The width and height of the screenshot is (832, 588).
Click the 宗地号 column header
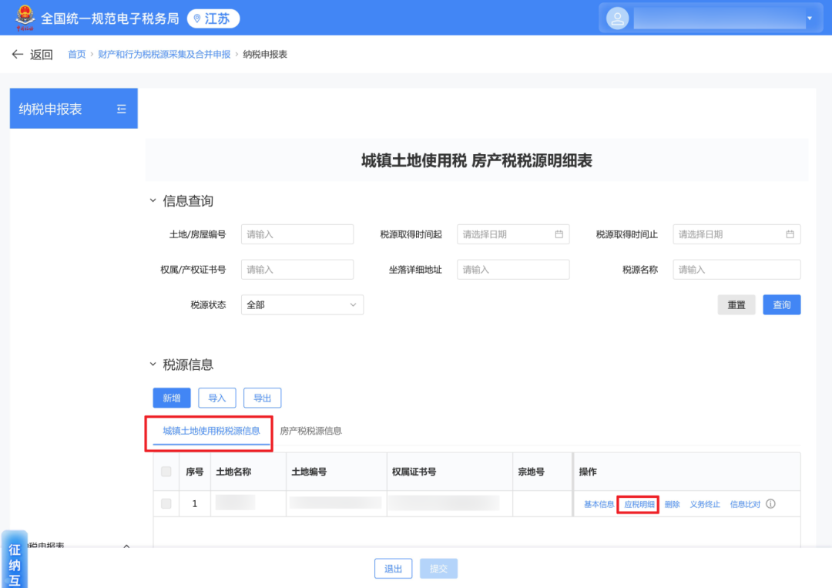(531, 472)
